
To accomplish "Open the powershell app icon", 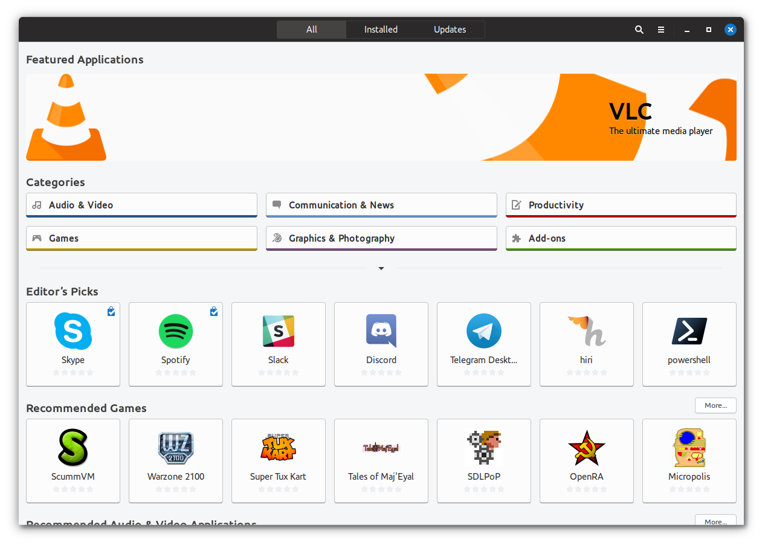I will [x=689, y=331].
